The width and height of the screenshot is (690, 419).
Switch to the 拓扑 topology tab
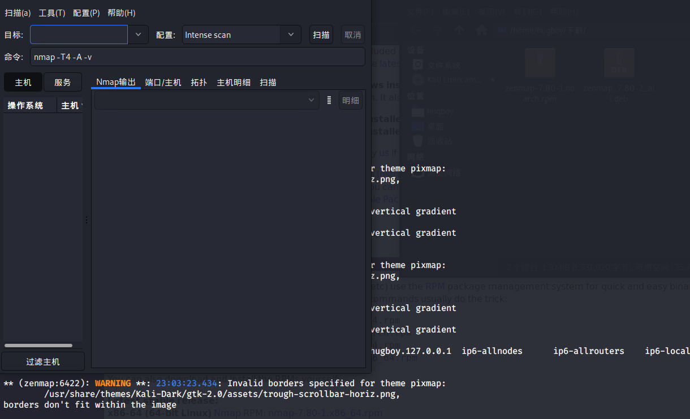[199, 82]
